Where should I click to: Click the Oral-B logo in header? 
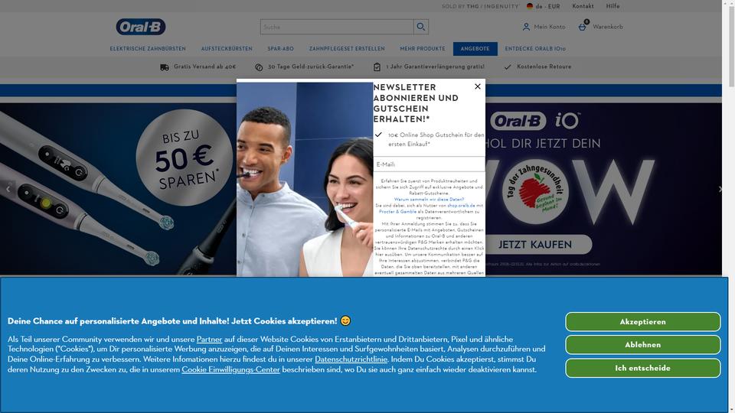point(141,27)
